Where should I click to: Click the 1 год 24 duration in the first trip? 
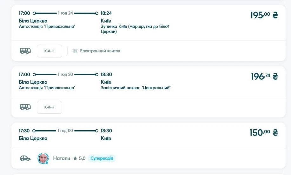pyautogui.click(x=65, y=13)
